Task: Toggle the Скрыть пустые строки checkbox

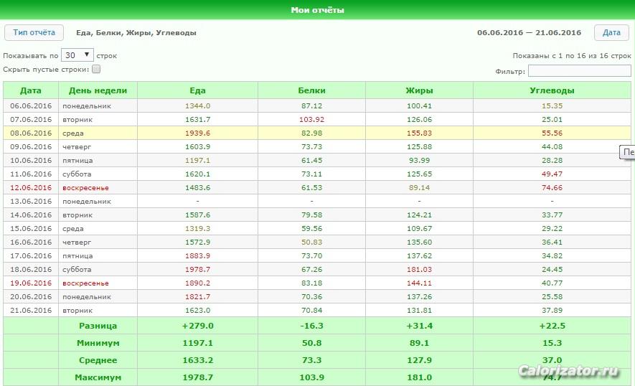Action: (x=96, y=70)
